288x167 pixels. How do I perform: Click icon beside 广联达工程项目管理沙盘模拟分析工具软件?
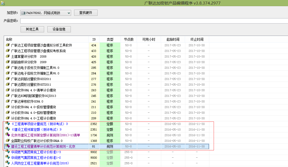click(x=7, y=45)
